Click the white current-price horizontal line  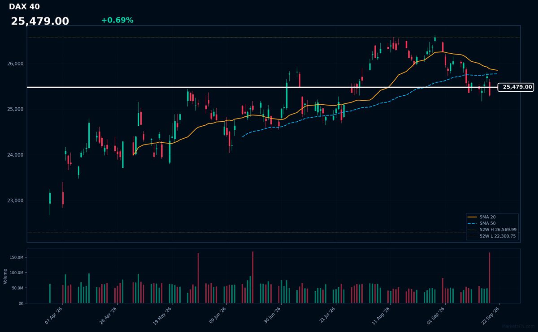pyautogui.click(x=262, y=87)
